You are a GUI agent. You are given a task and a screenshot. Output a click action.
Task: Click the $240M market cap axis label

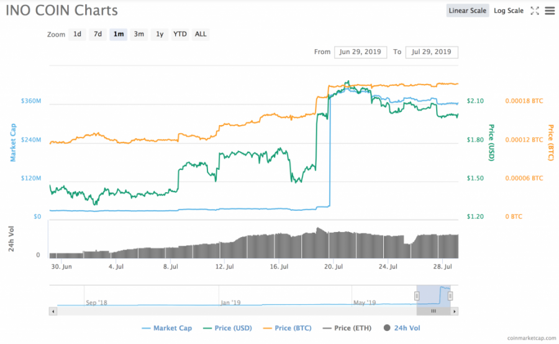pos(31,140)
